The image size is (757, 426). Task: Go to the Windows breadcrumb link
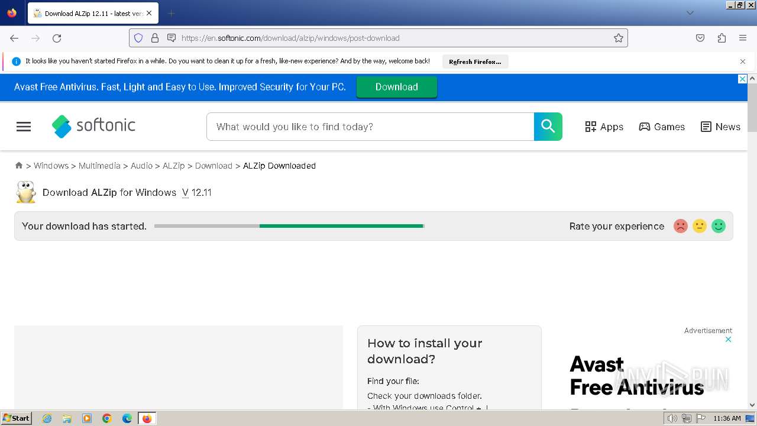[x=51, y=166]
